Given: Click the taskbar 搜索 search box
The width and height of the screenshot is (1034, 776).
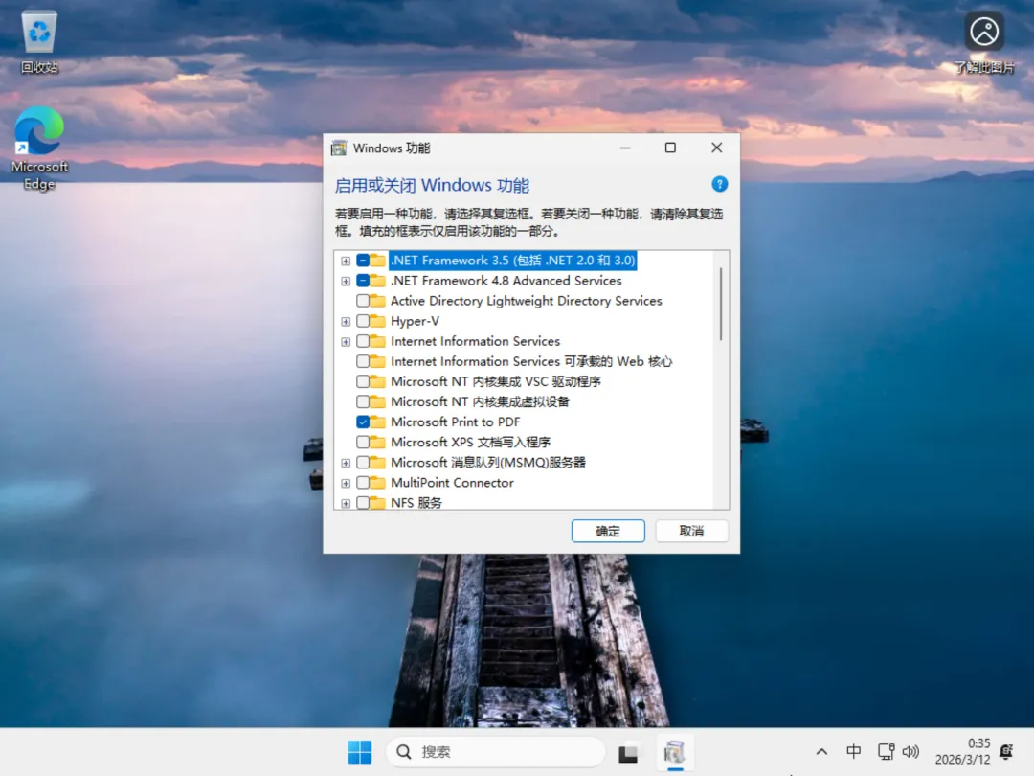Looking at the screenshot, I should coord(496,752).
